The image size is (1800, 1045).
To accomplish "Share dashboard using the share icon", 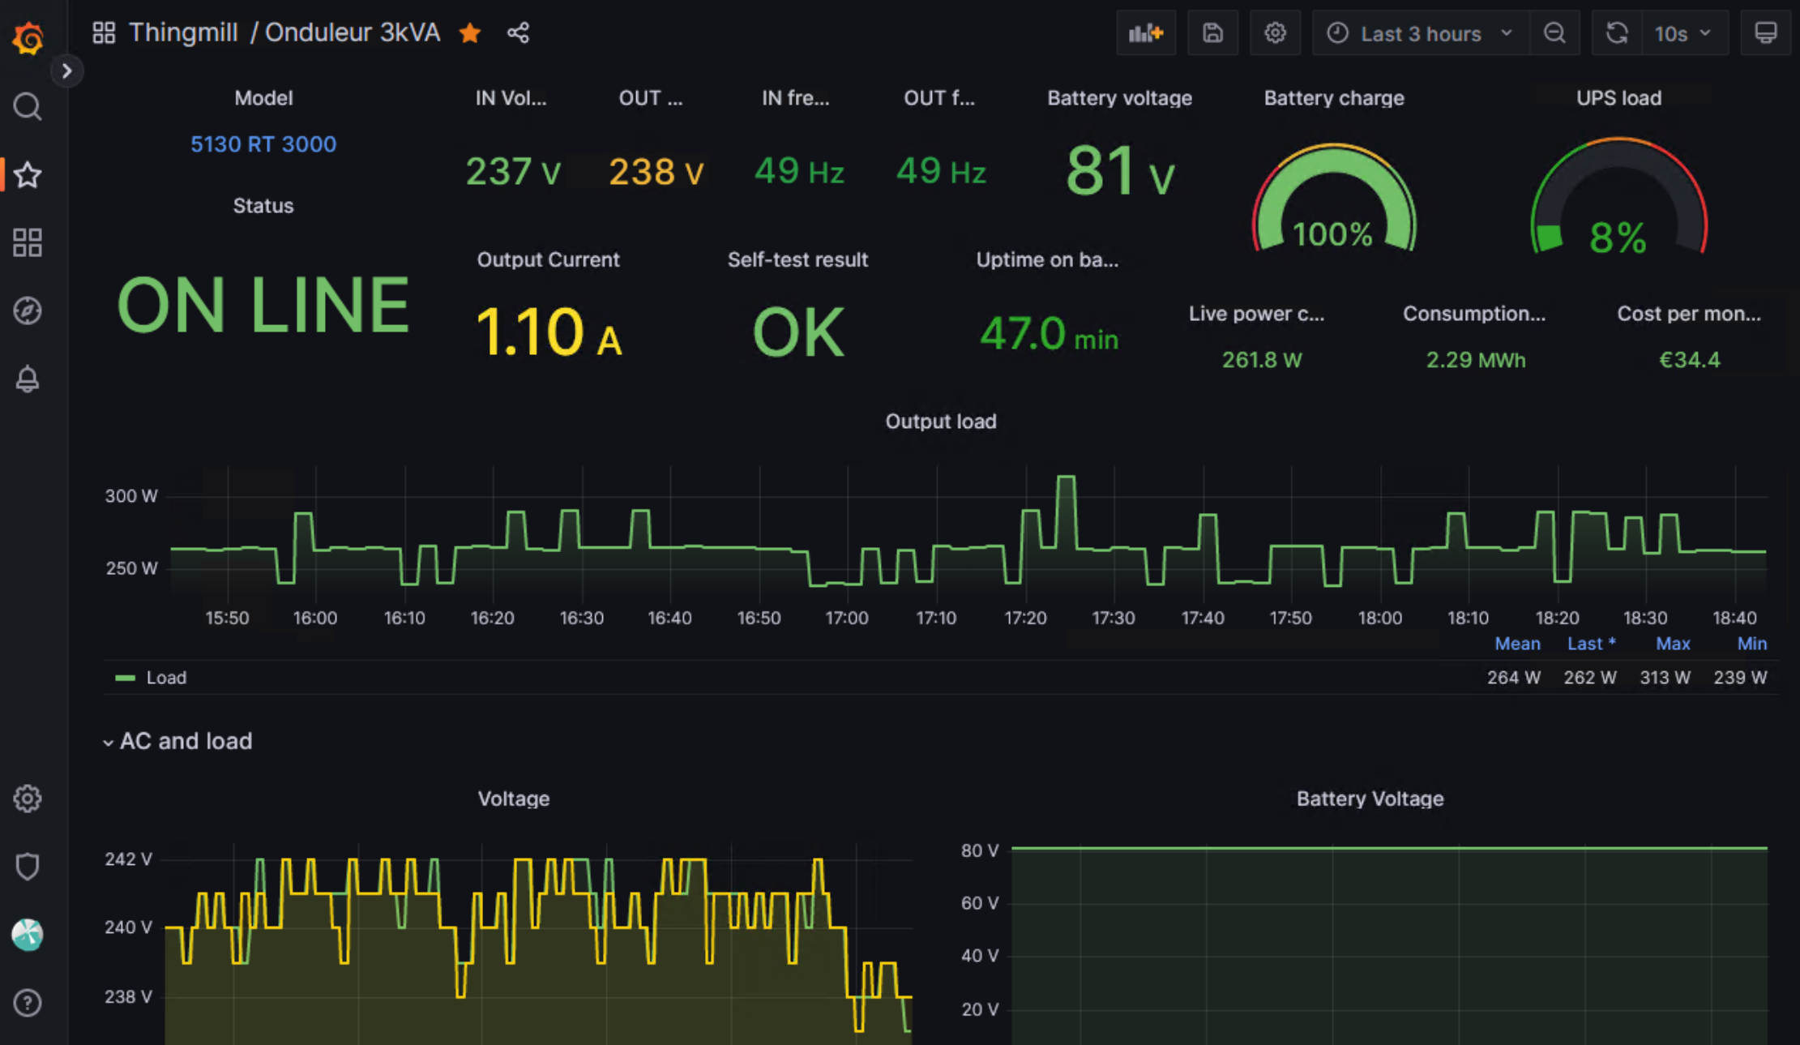I will [x=518, y=33].
